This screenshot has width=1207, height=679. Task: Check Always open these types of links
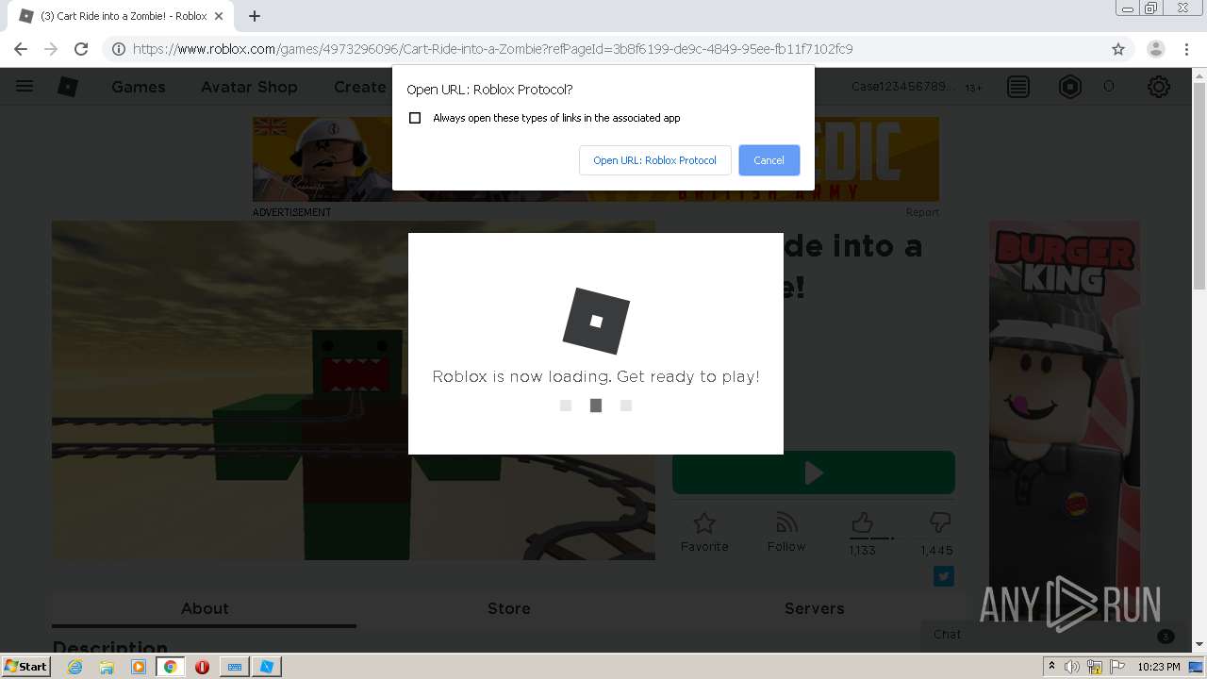coord(415,118)
